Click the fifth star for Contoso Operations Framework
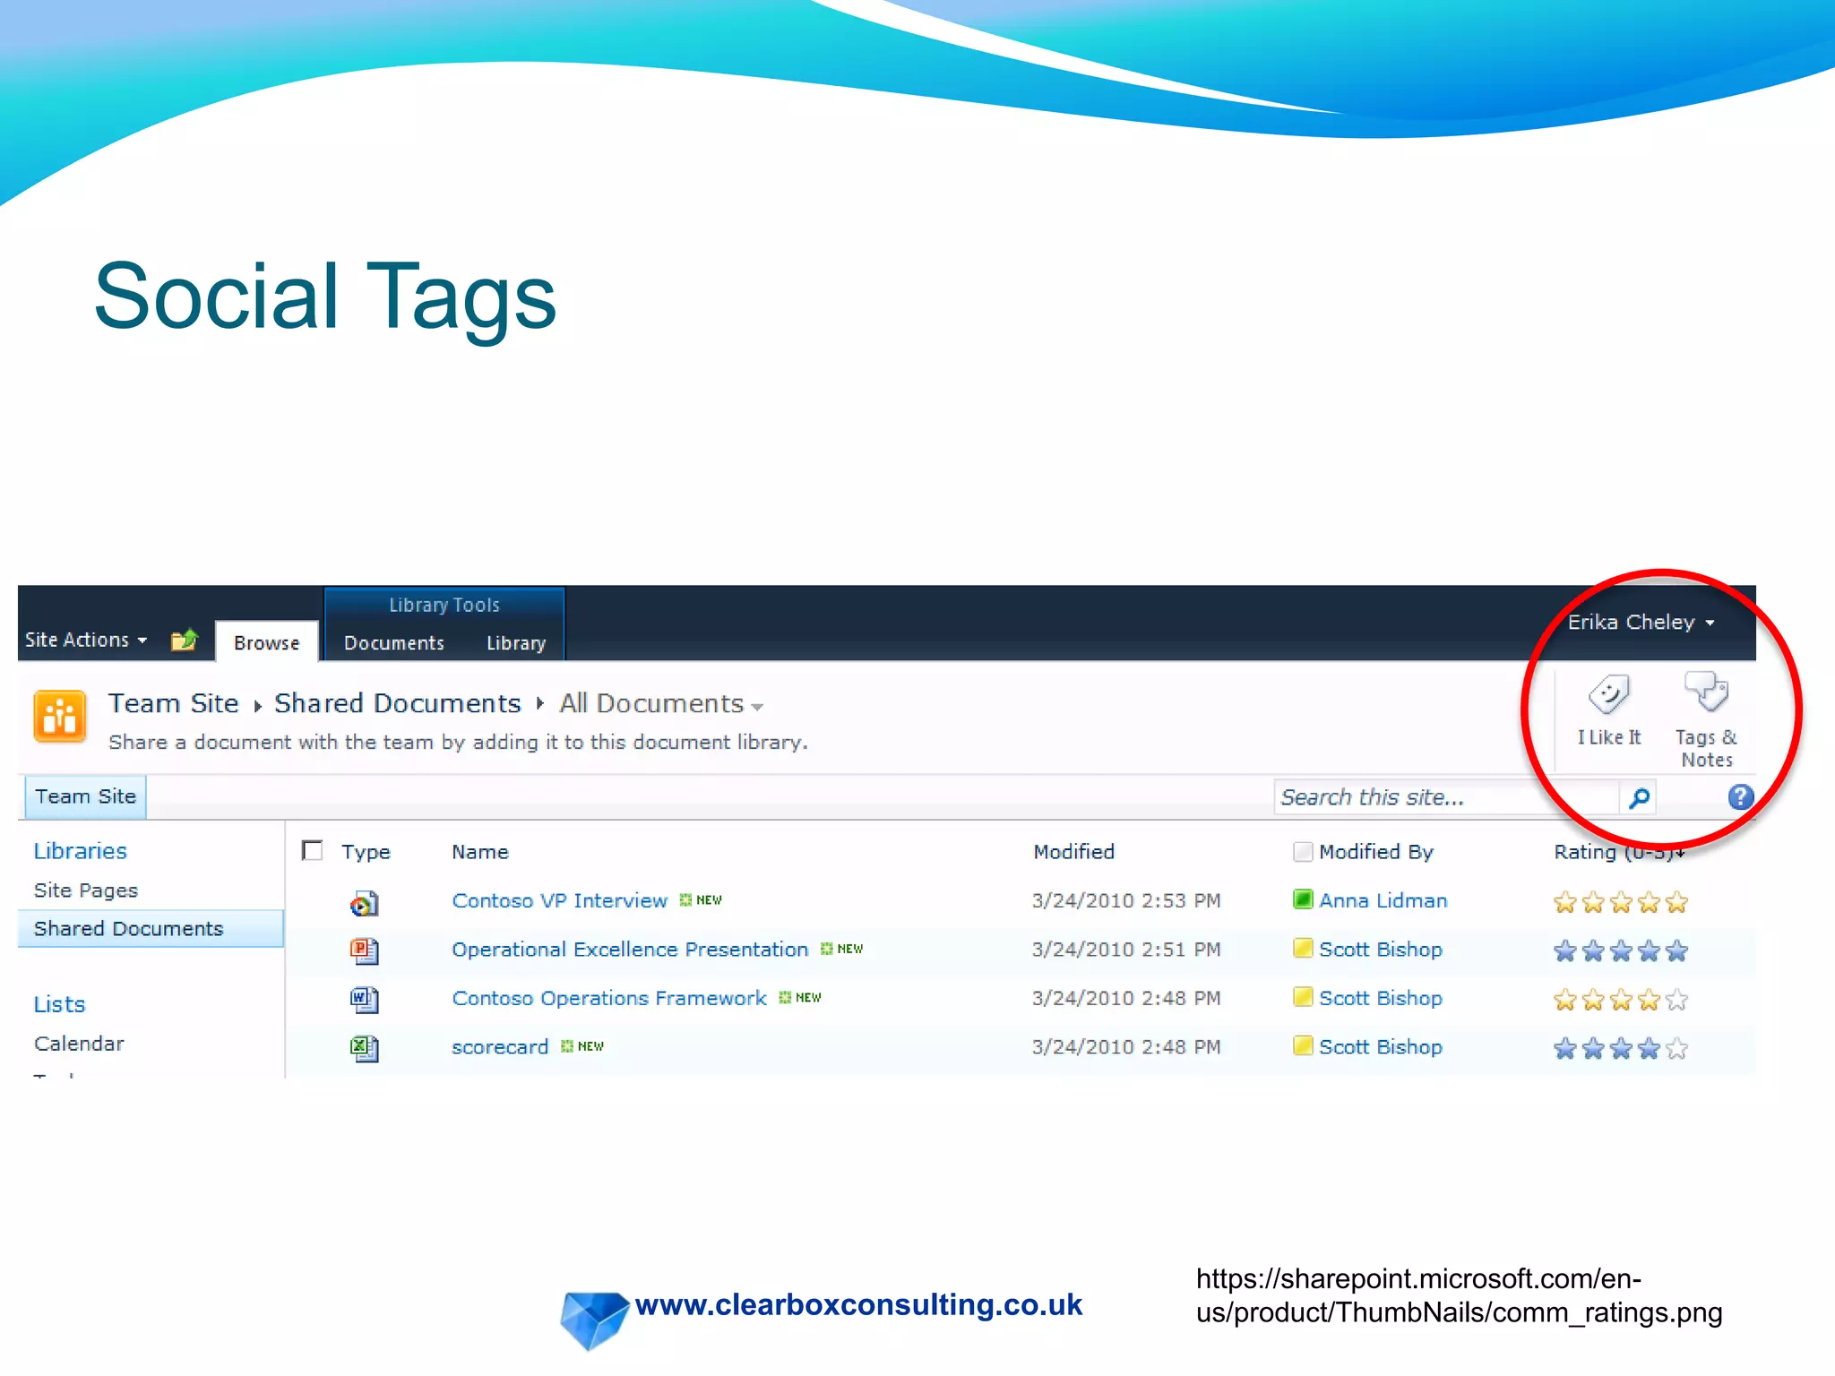Screen dimensions: 1835x1376 coord(1677,1000)
